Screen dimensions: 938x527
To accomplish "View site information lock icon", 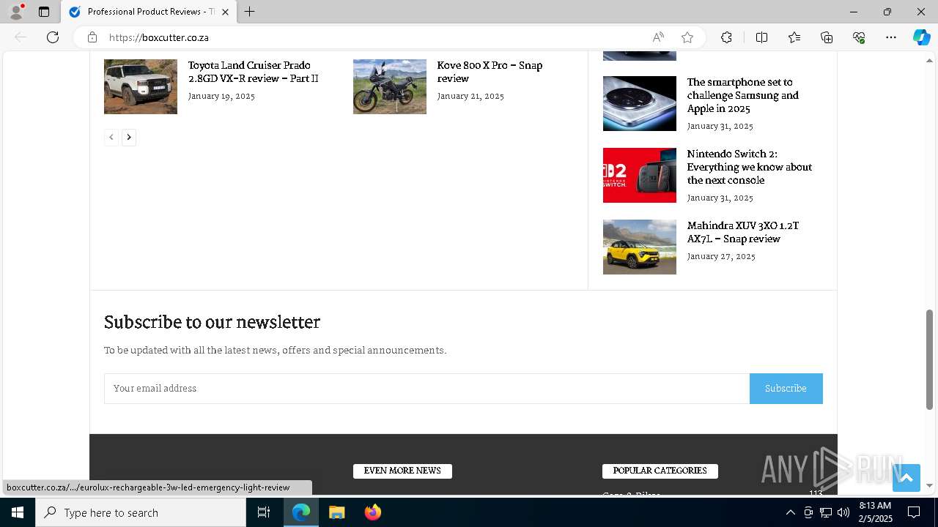I will pos(92,37).
